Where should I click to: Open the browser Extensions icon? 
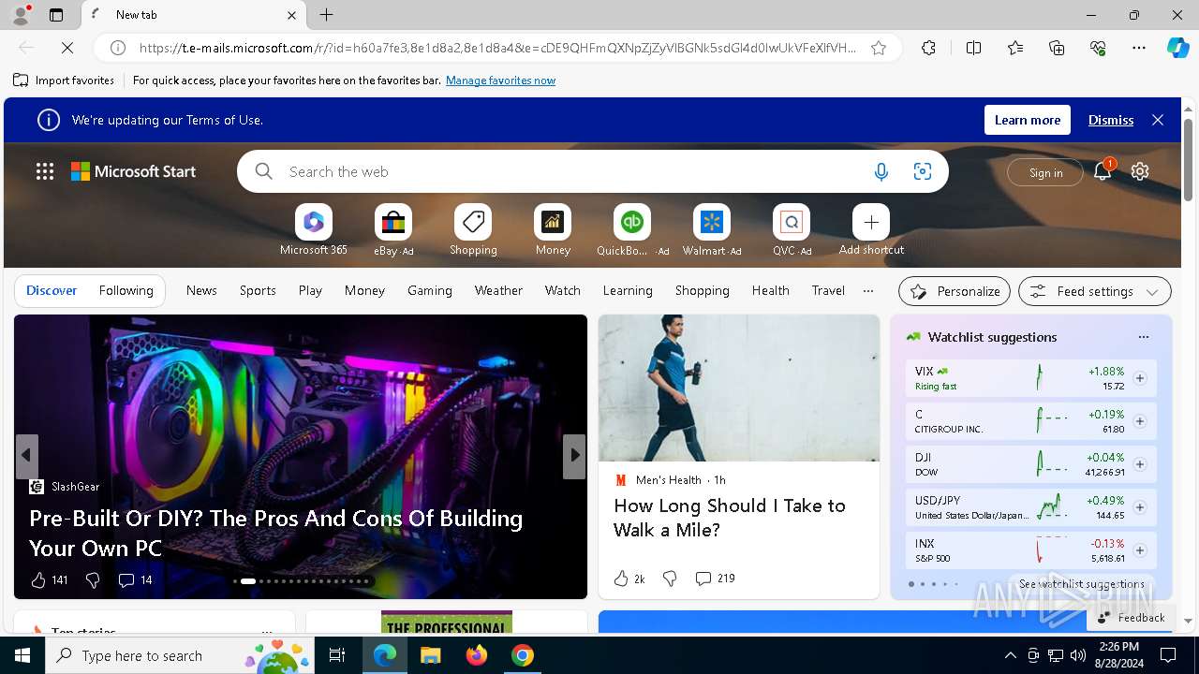tap(928, 48)
